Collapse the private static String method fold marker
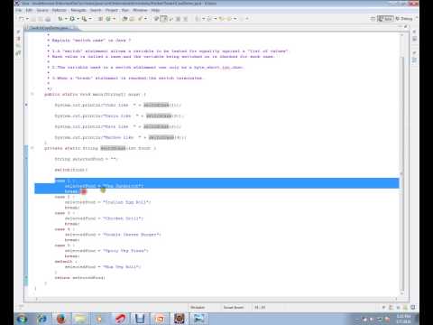This screenshot has width=433, height=325. point(32,148)
